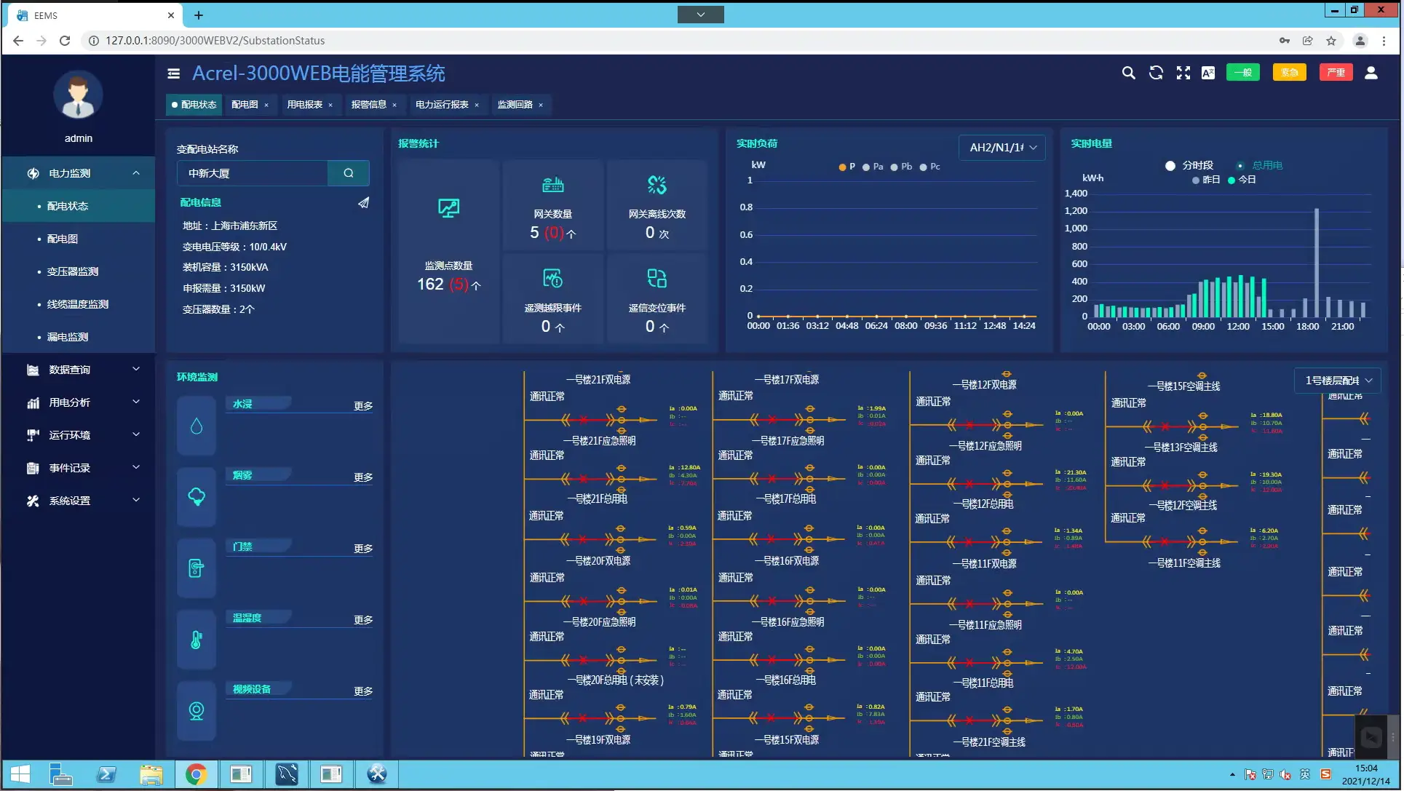Toggle the Pa legend series
Viewport: 1404px width, 791px height.
tap(873, 167)
